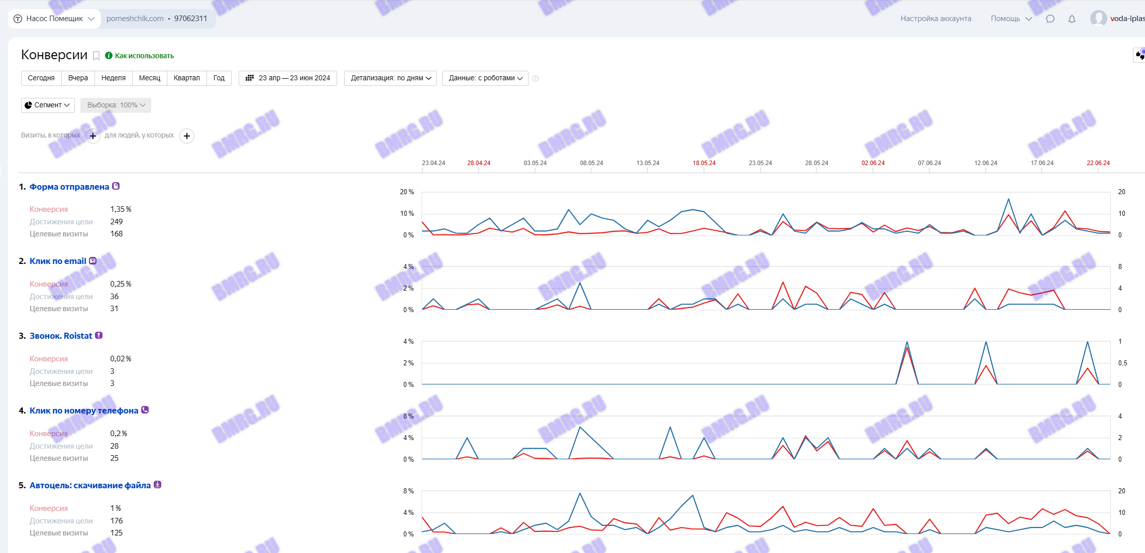
Task: Open the chat messages icon
Action: (1050, 19)
